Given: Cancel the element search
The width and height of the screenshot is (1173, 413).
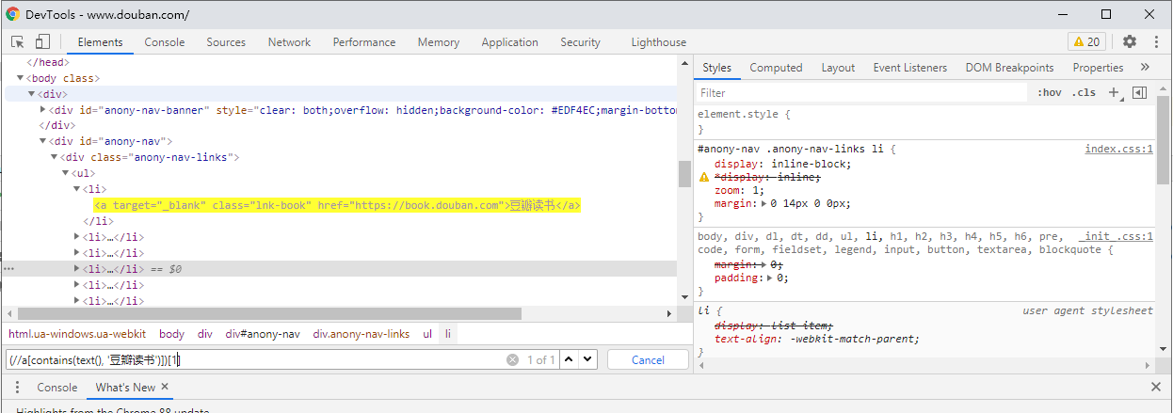Looking at the screenshot, I should (648, 359).
